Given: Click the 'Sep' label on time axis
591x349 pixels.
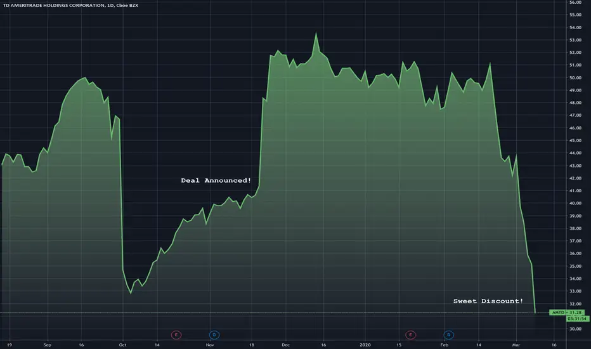Looking at the screenshot, I should [47, 345].
